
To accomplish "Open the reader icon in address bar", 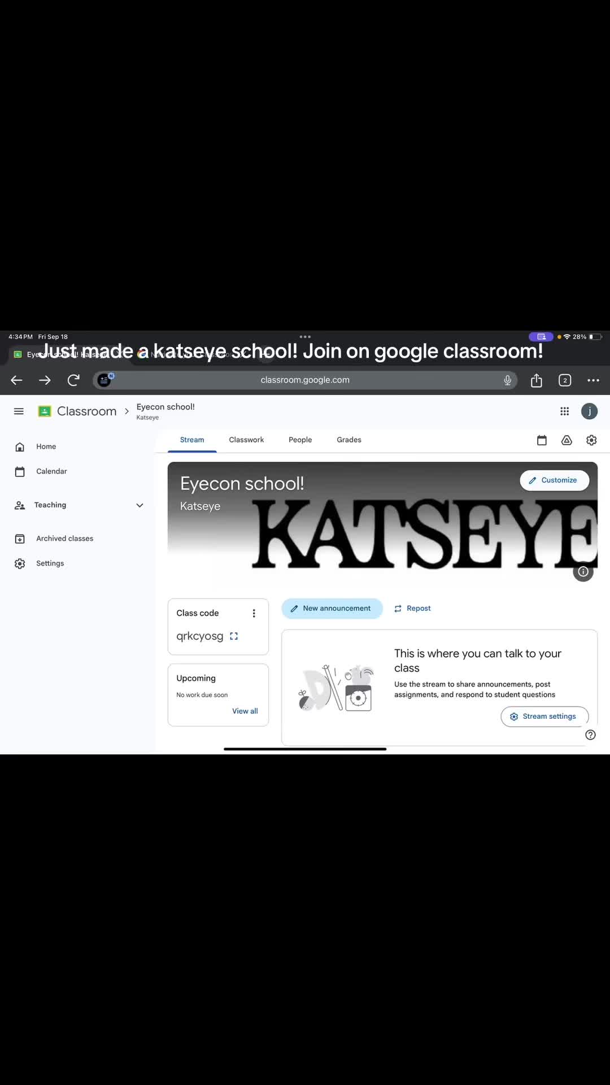I will click(104, 380).
